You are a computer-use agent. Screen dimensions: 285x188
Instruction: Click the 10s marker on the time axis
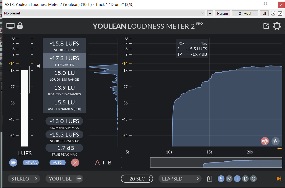(169, 152)
